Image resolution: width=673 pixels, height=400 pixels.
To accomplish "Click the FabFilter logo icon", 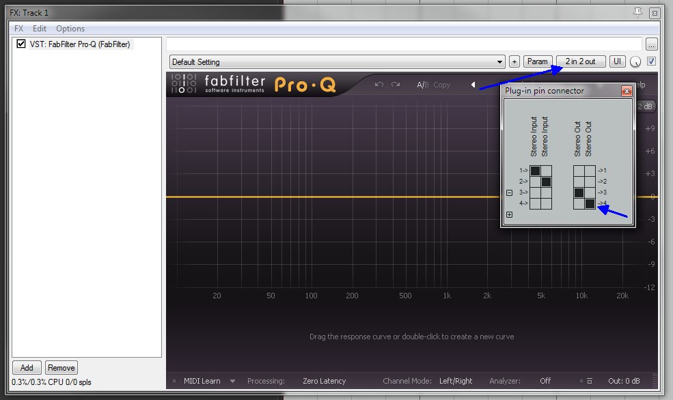I will pyautogui.click(x=183, y=83).
